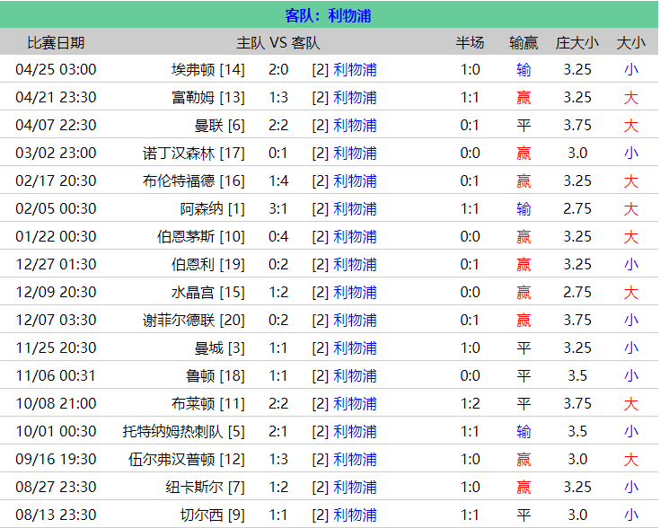The height and width of the screenshot is (528, 660).
Task: Click the 利物浦 link in the 埃弗顿 row
Action: [x=355, y=69]
